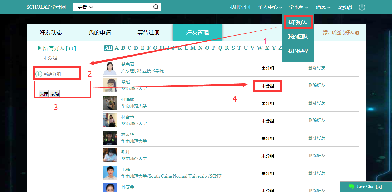This screenshot has width=392, height=192.
Task: Click 毛舜's avatar picture
Action: [x=110, y=173]
